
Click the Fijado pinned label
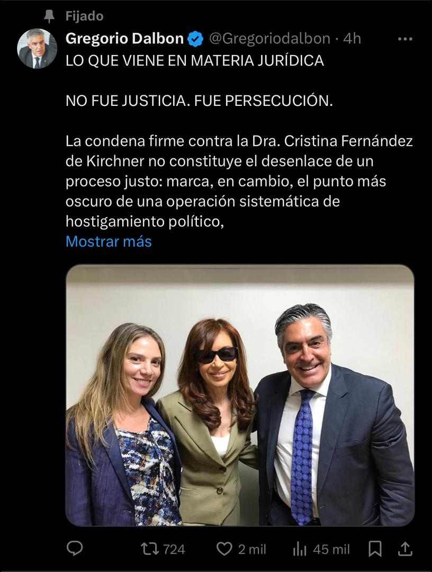(x=85, y=16)
